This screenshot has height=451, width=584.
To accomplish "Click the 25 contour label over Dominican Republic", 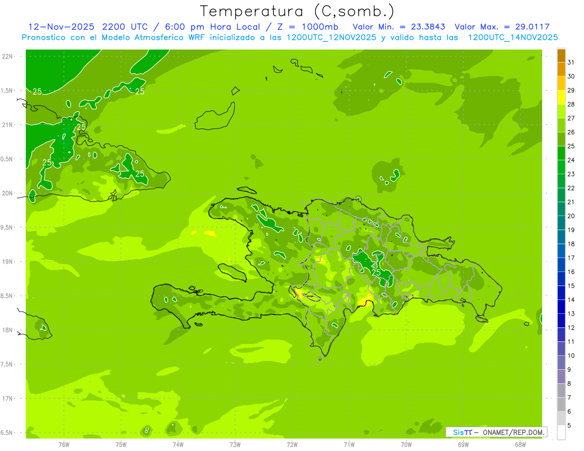I will [x=376, y=272].
